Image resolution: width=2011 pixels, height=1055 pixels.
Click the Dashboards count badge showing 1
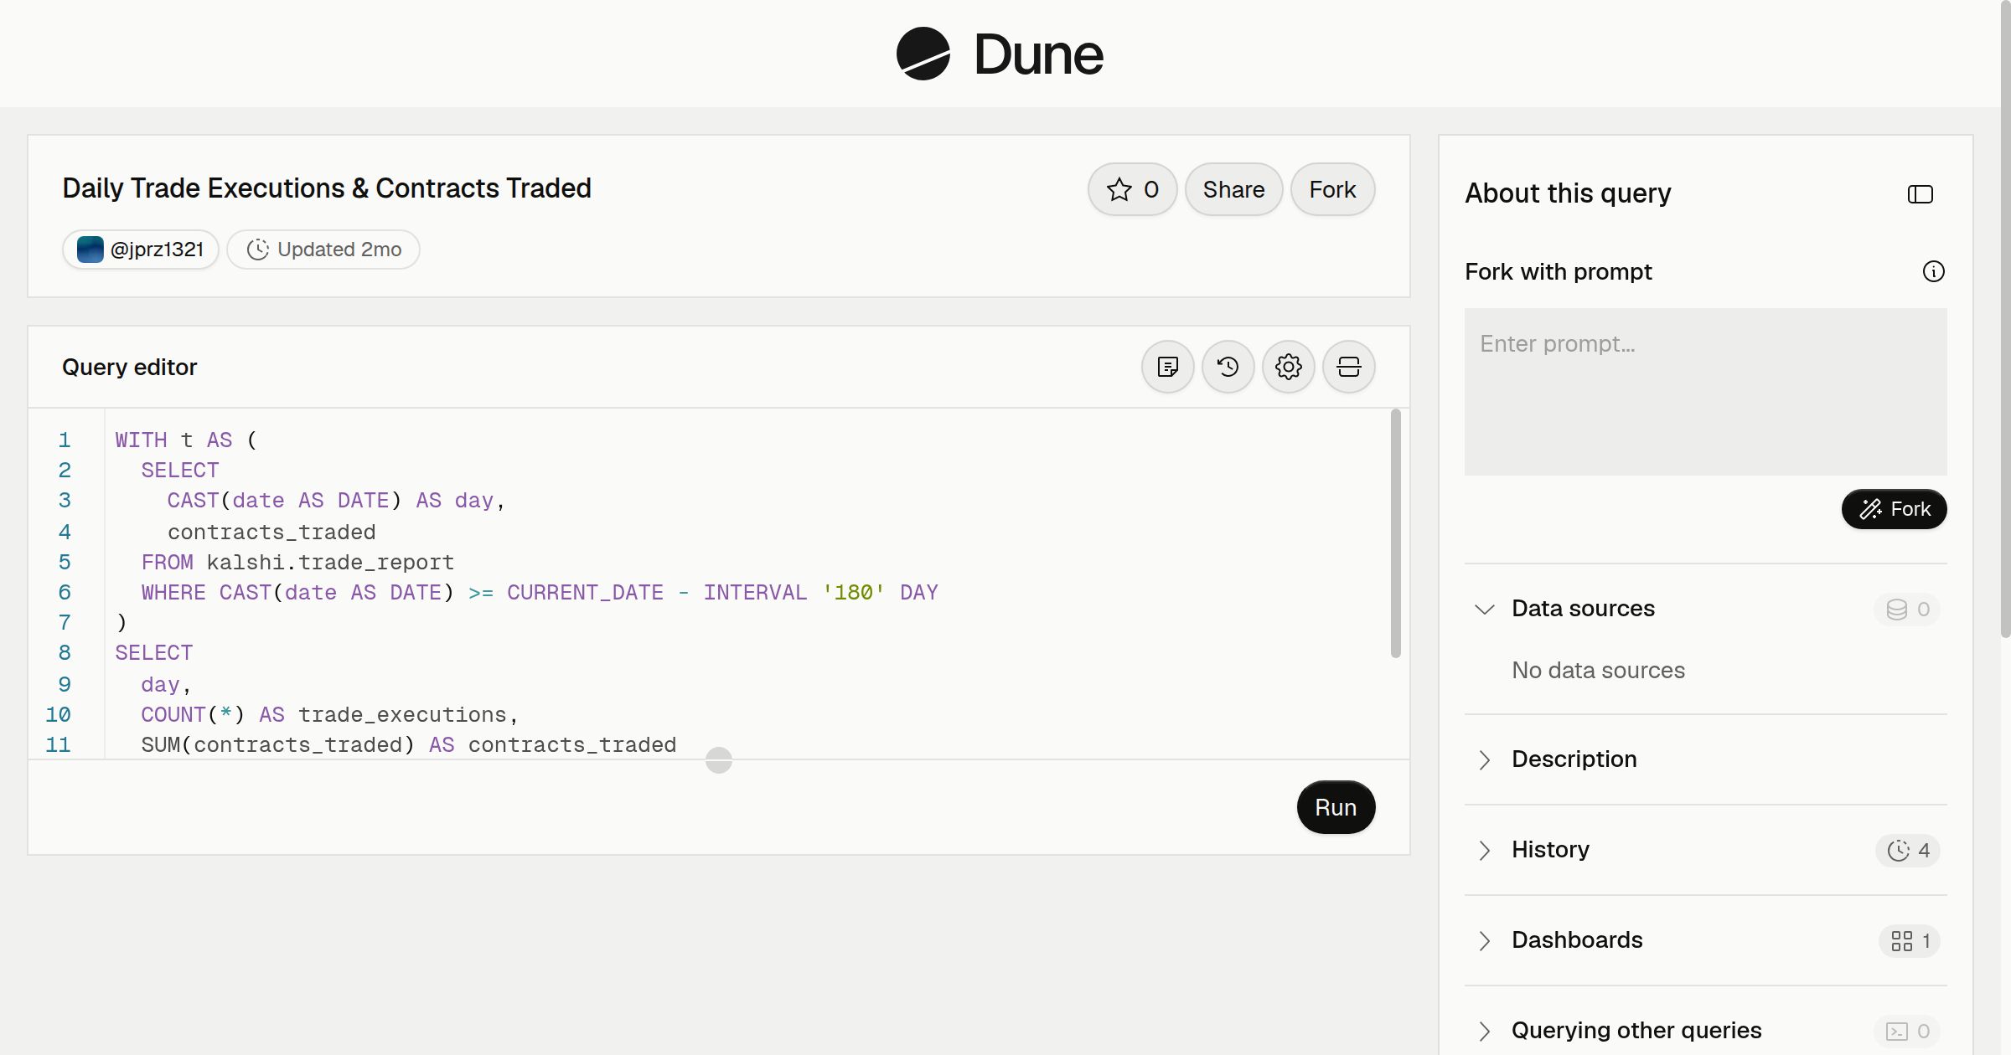(1910, 941)
